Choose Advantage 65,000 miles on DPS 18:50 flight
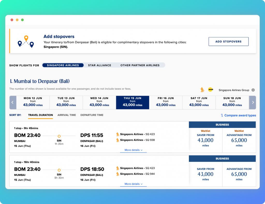The width and height of the screenshot is (265, 204). [239, 174]
